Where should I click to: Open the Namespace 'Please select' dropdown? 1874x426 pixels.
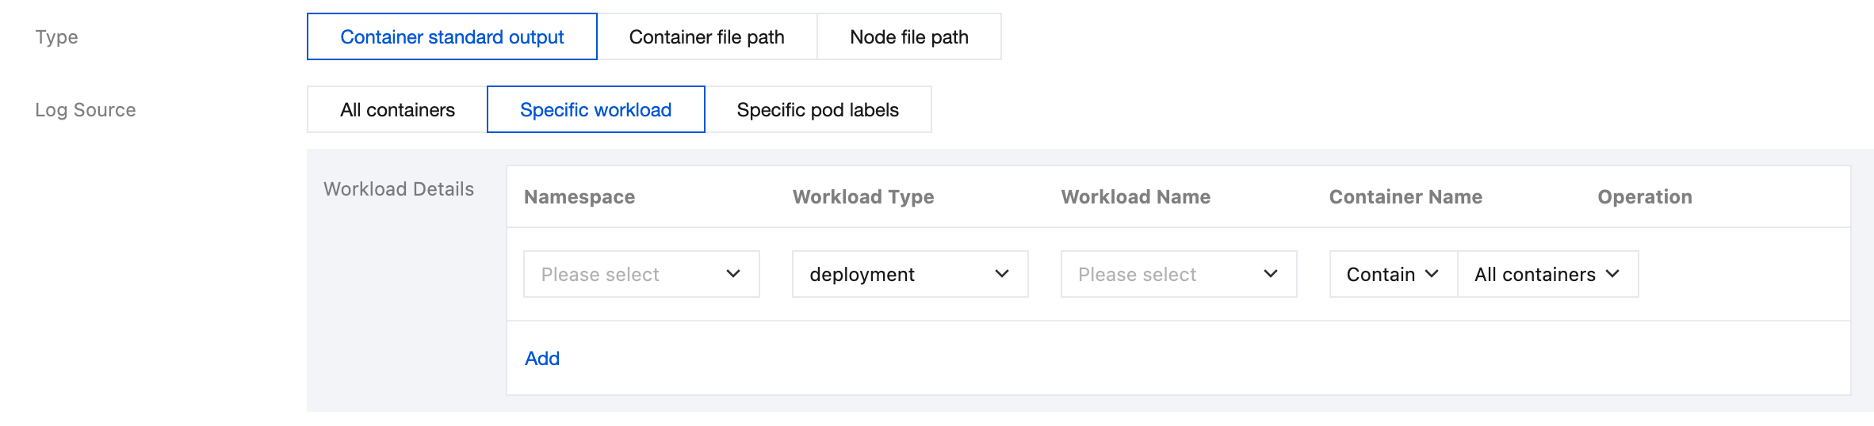click(x=626, y=275)
